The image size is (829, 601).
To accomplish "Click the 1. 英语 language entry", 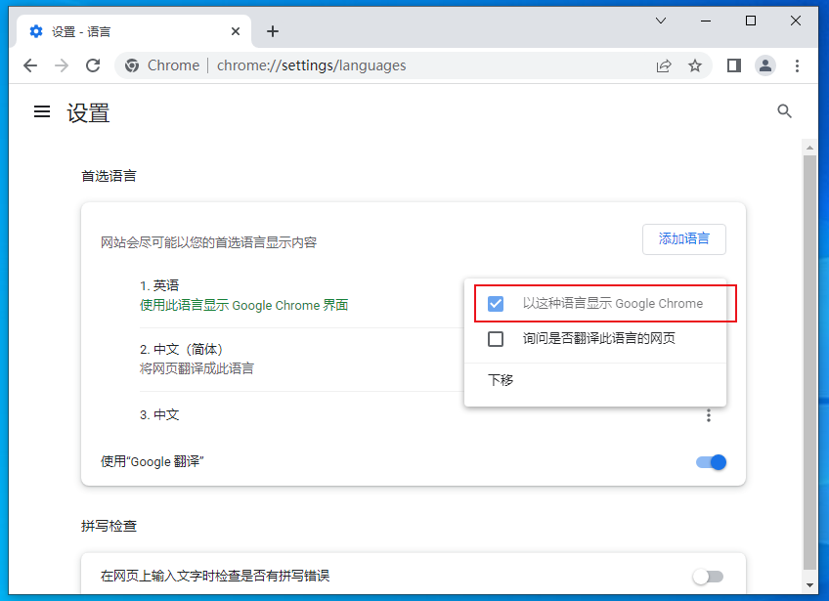I will (x=159, y=286).
